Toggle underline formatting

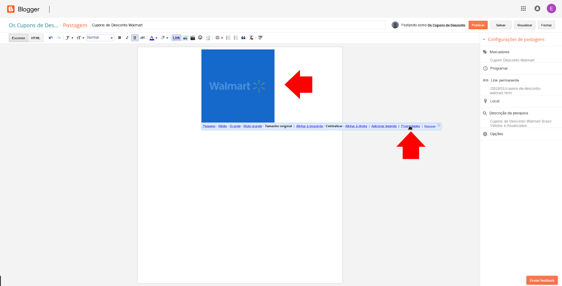(135, 38)
